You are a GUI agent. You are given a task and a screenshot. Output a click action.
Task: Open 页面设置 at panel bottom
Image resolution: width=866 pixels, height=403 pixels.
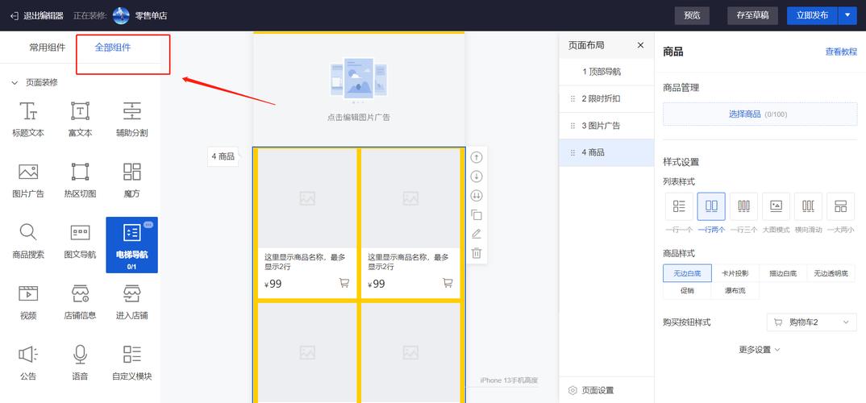coord(592,390)
